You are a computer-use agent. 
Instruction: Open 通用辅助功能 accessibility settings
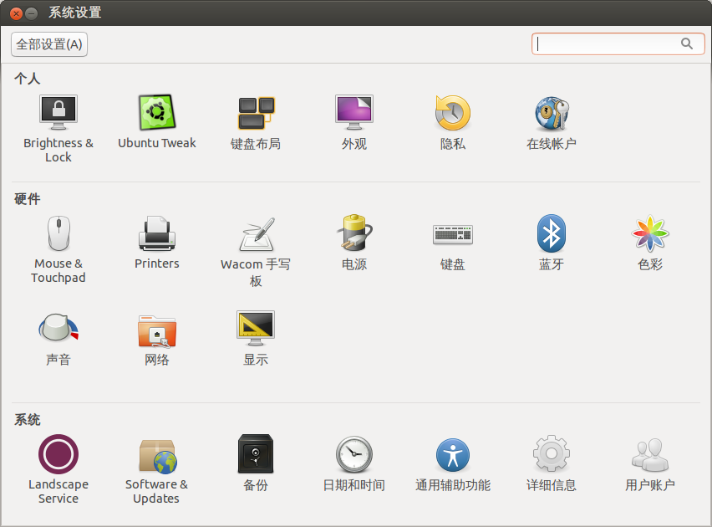453,463
